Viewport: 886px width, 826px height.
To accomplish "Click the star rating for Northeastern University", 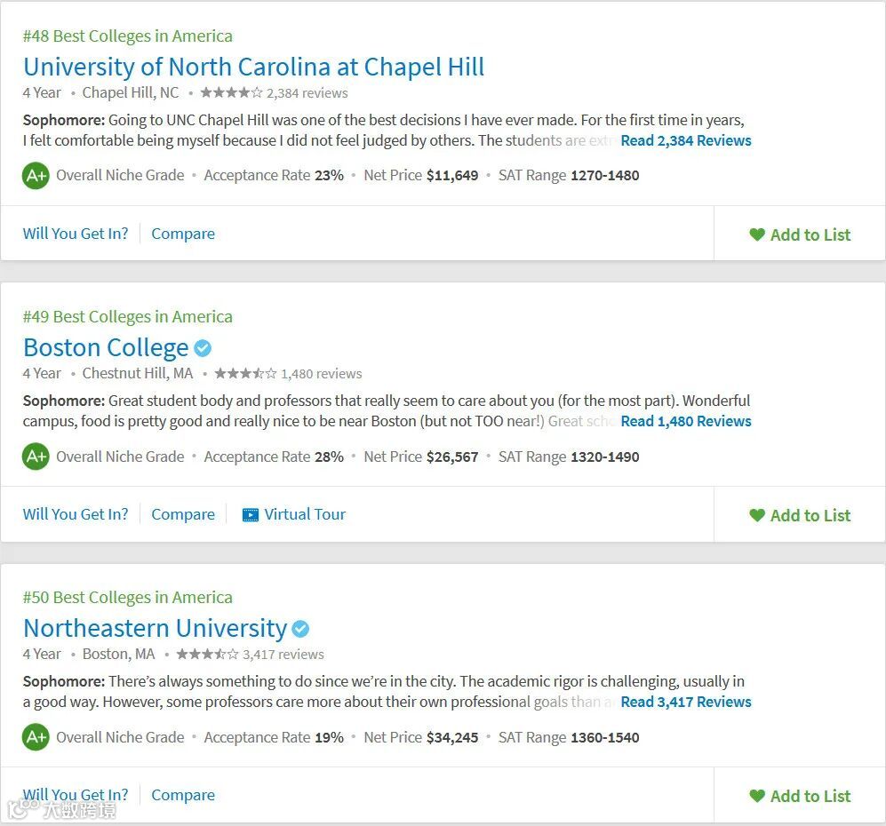I will (x=206, y=655).
